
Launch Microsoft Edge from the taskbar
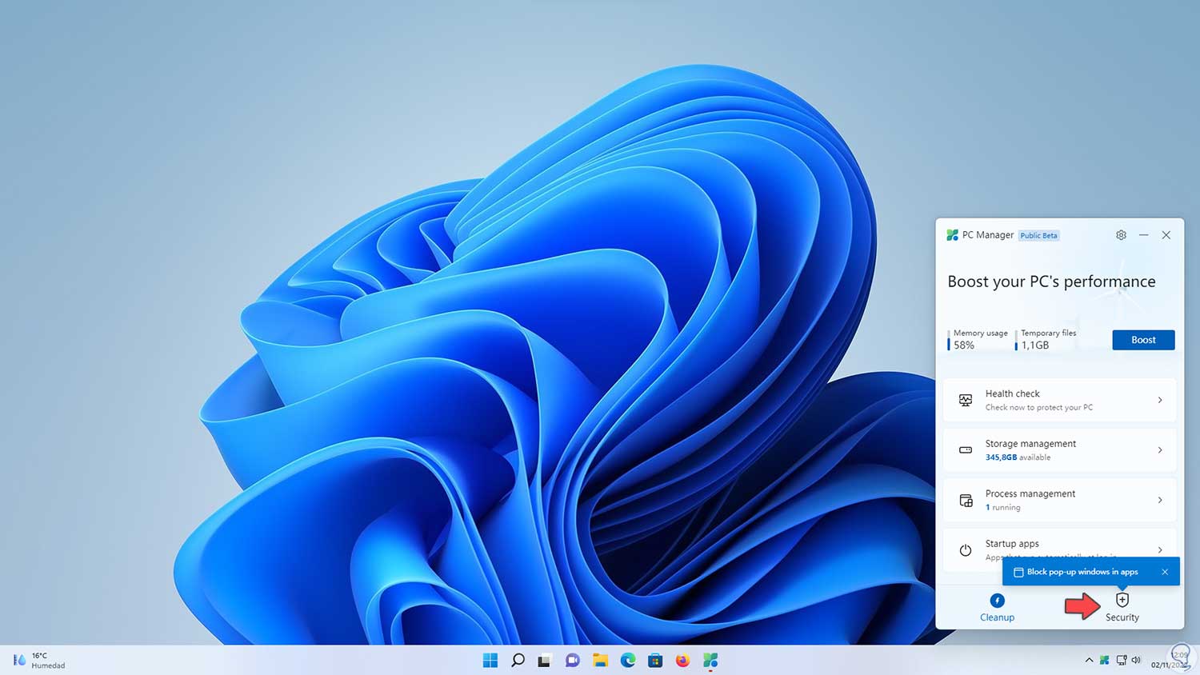tap(628, 660)
